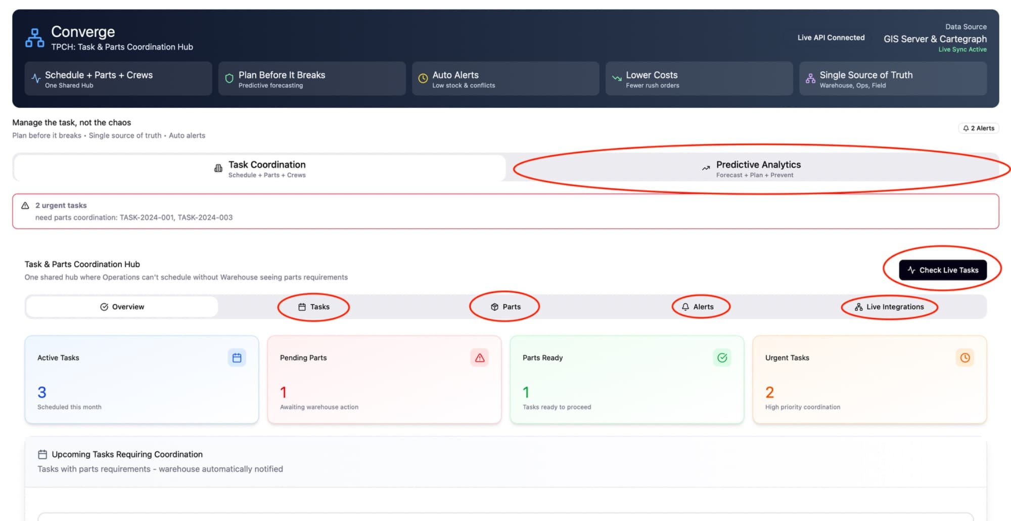Click the Converge app title
Screen dimensions: 1011x521
coord(83,31)
